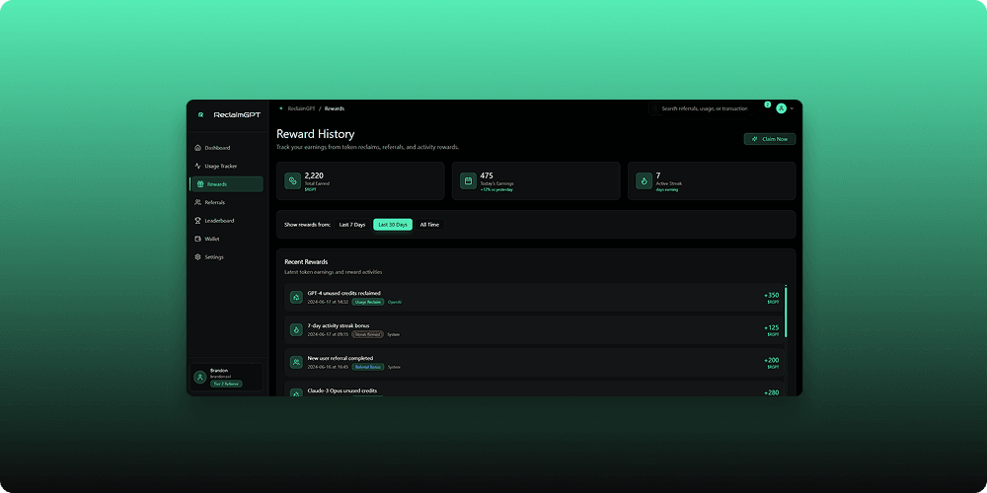This screenshot has width=987, height=493.
Task: Click the Total Earned coin icon
Action: tap(293, 181)
